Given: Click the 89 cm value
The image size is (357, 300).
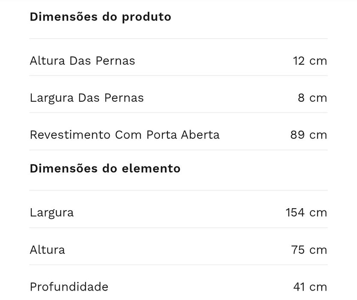Looking at the screenshot, I should 309,135.
